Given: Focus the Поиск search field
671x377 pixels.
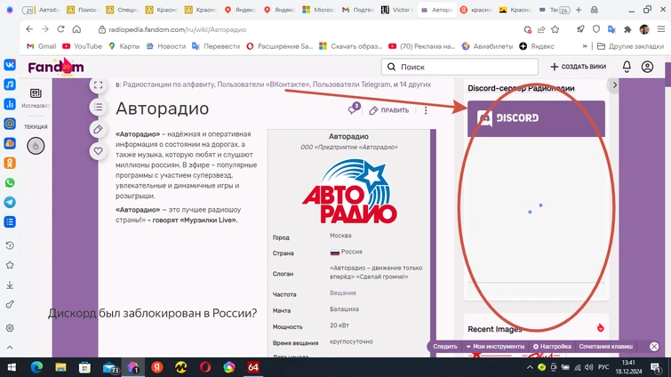Looking at the screenshot, I should click(x=459, y=67).
